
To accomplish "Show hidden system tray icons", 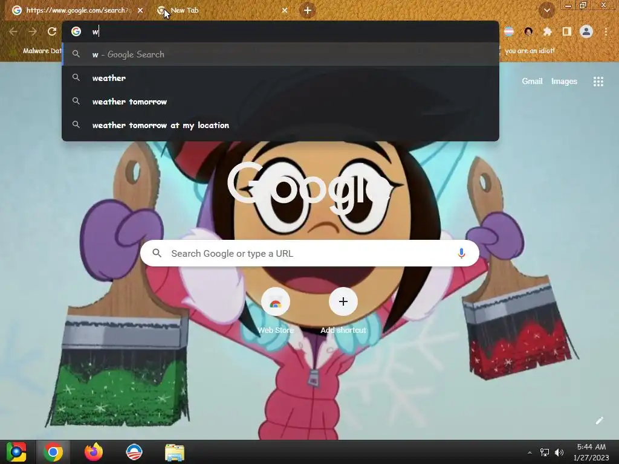I will [530, 453].
